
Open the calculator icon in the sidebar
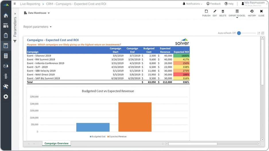(x=6, y=56)
